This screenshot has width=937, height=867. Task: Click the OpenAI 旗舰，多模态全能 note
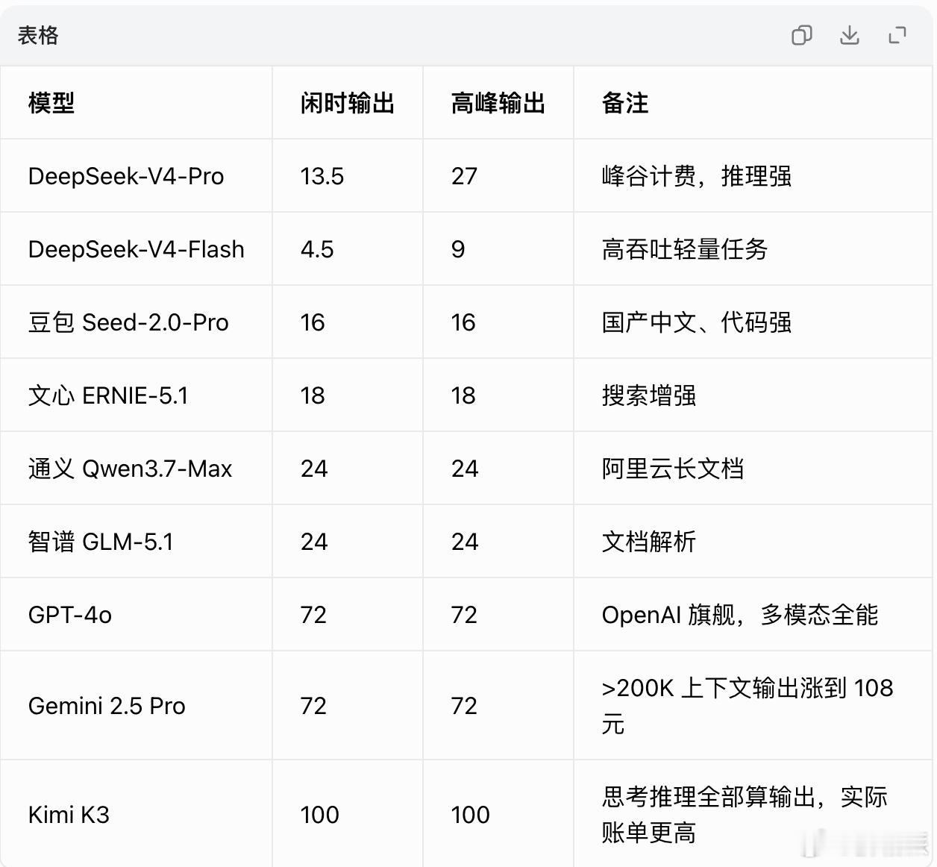pyautogui.click(x=740, y=615)
